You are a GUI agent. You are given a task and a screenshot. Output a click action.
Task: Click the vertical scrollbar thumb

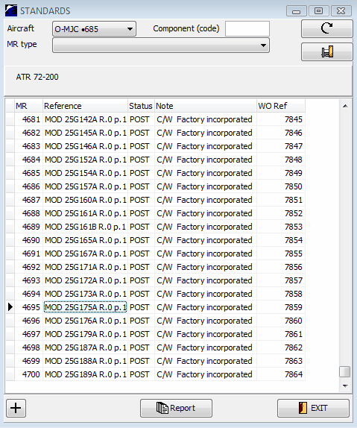click(x=345, y=372)
